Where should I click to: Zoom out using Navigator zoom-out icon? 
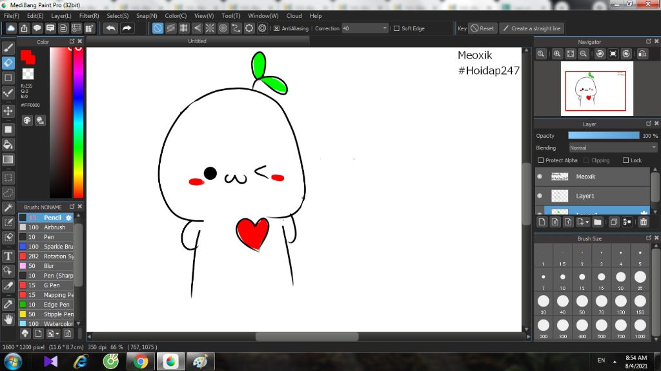584,54
